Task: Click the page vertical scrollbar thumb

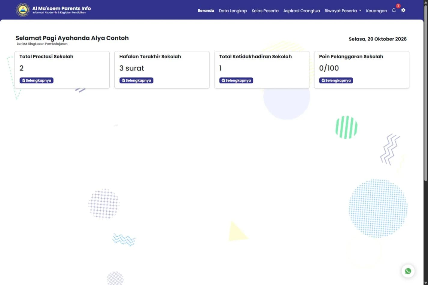Action: tap(426, 93)
